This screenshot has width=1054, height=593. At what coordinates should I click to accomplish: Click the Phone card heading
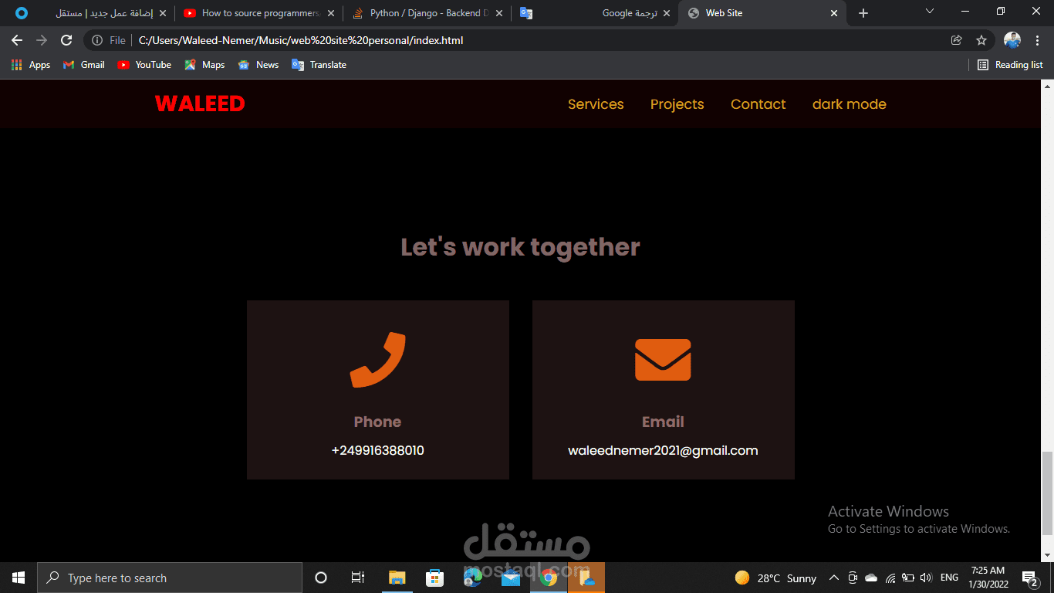(x=377, y=422)
